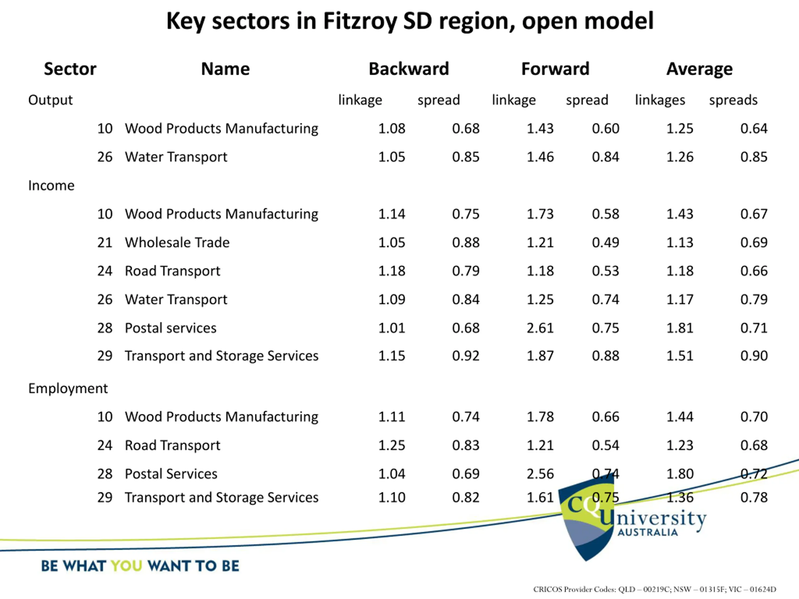Select the 'Name' column header
Image resolution: width=799 pixels, height=599 pixels.
(225, 69)
